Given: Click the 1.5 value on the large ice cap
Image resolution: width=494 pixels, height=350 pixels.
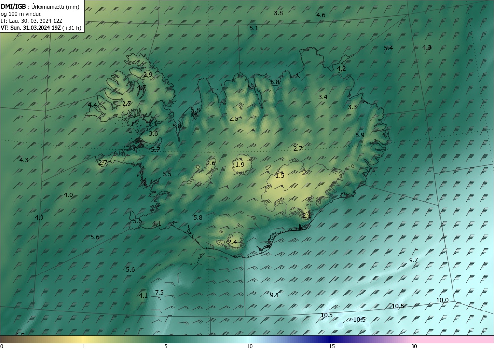Looking at the screenshot, I should tap(280, 176).
